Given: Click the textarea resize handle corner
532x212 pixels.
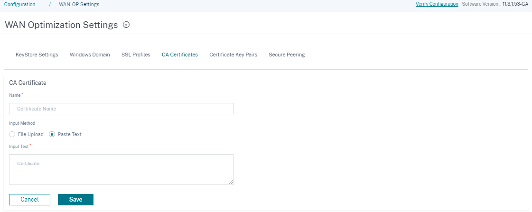Looking at the screenshot, I should [x=231, y=182].
